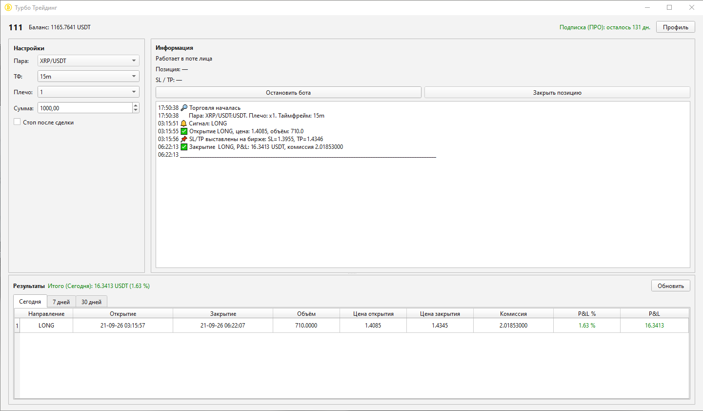Screen dimensions: 703x411
Task: Stop the bot with Остановить бота
Action: pyautogui.click(x=288, y=92)
